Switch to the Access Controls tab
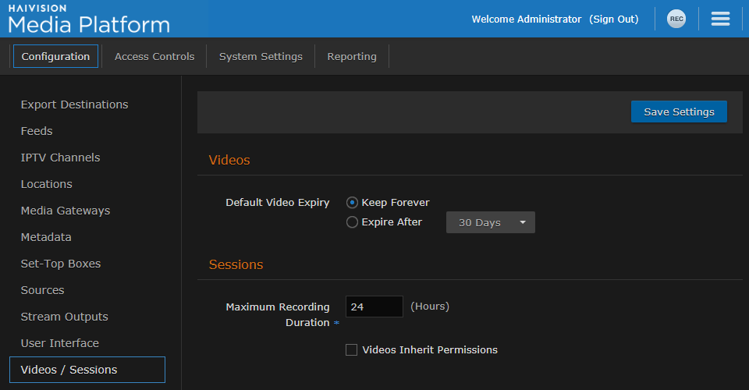749x390 pixels. pos(154,56)
